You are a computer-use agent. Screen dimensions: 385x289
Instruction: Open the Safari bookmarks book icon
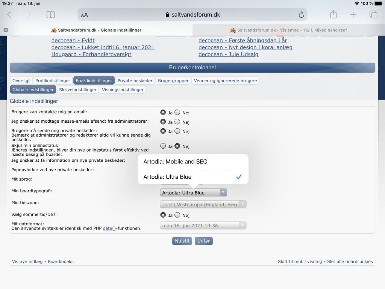point(50,15)
